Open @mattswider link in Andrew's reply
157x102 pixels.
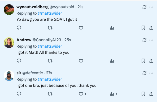pos(50,46)
